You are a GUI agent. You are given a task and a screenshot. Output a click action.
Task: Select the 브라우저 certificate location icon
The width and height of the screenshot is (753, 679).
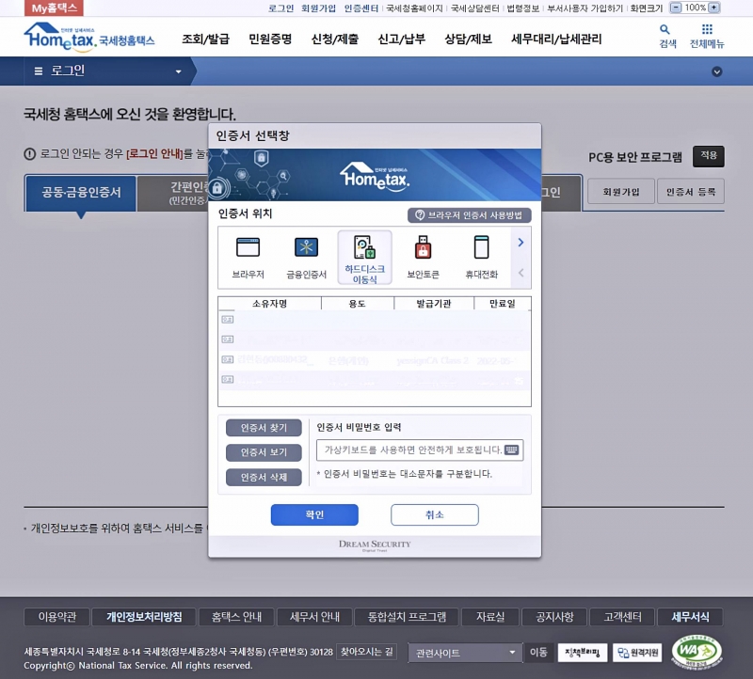pos(248,248)
